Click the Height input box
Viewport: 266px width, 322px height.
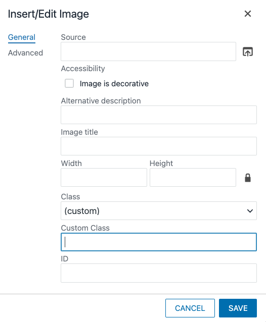point(193,178)
